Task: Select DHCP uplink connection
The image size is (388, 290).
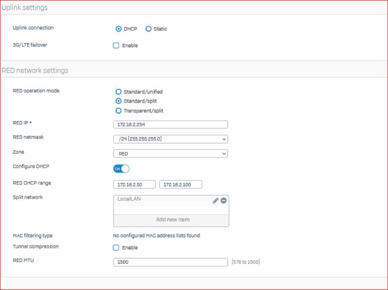Action: [119, 29]
